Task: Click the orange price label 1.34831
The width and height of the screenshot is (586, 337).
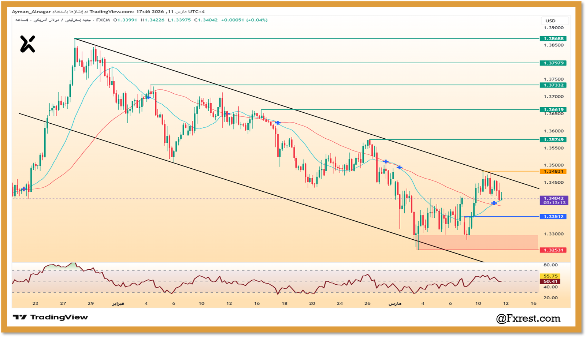Action: [x=553, y=171]
